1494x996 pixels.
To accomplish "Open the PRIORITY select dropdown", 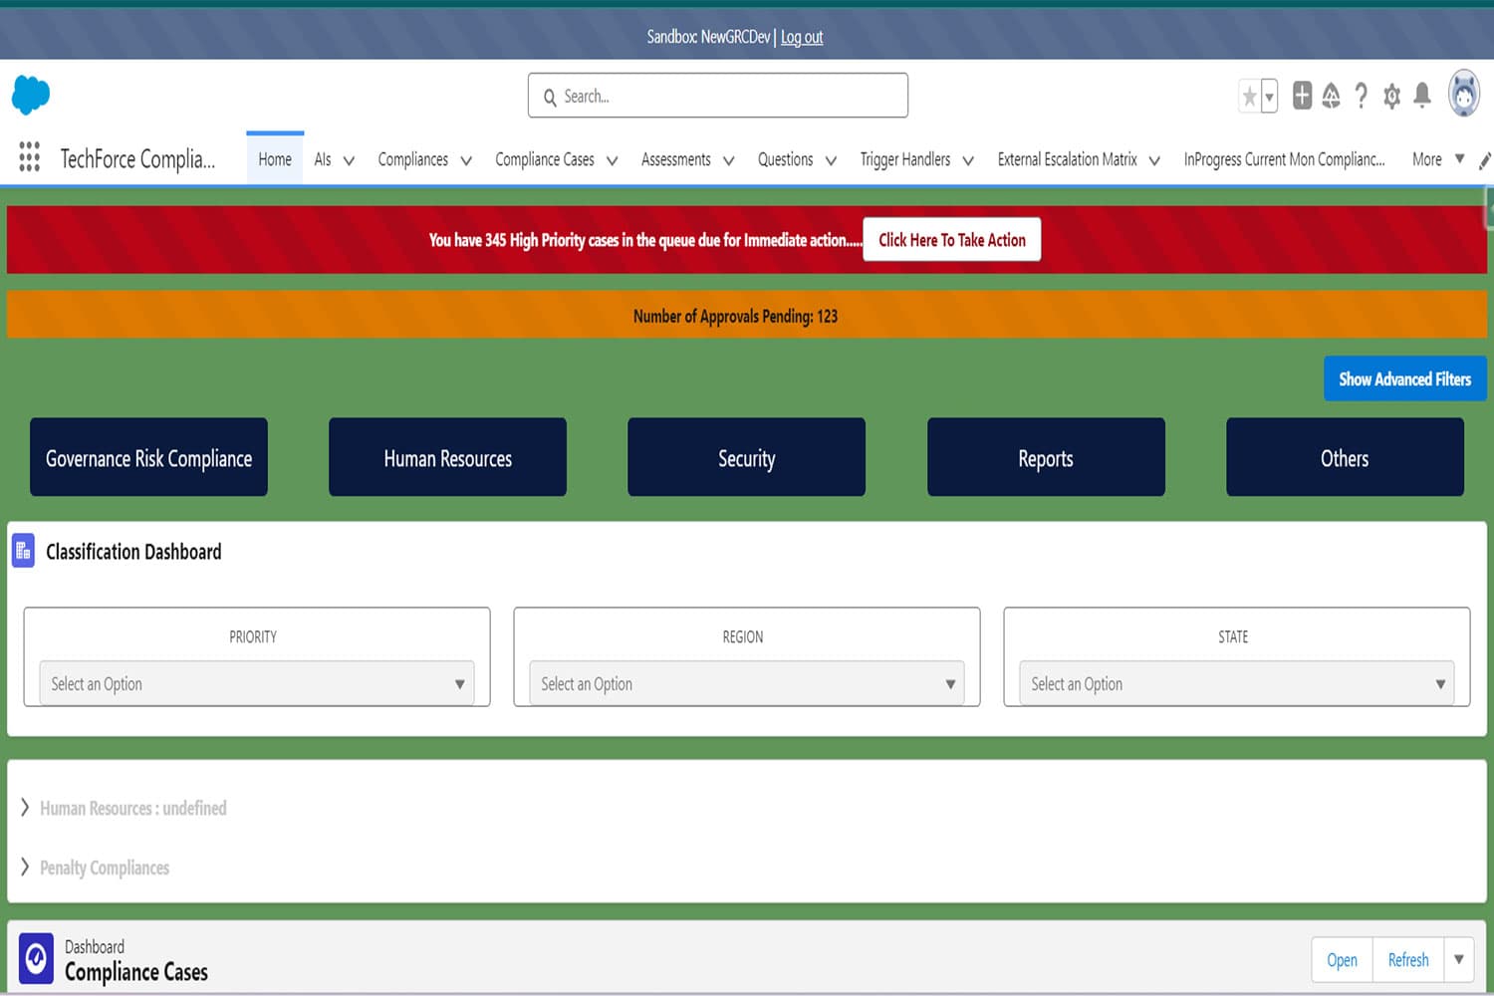I will click(257, 683).
